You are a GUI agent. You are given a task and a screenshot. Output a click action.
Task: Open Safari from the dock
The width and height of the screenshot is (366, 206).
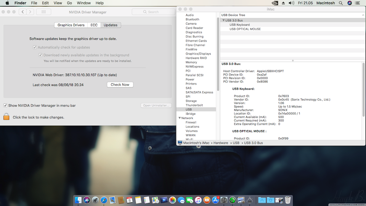click(x=104, y=200)
